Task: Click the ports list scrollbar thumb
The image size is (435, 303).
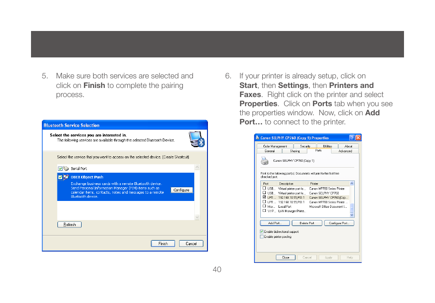Action: click(x=352, y=208)
